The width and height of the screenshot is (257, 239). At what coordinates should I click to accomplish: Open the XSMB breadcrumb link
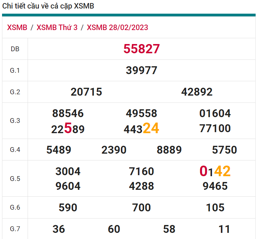coord(17,27)
